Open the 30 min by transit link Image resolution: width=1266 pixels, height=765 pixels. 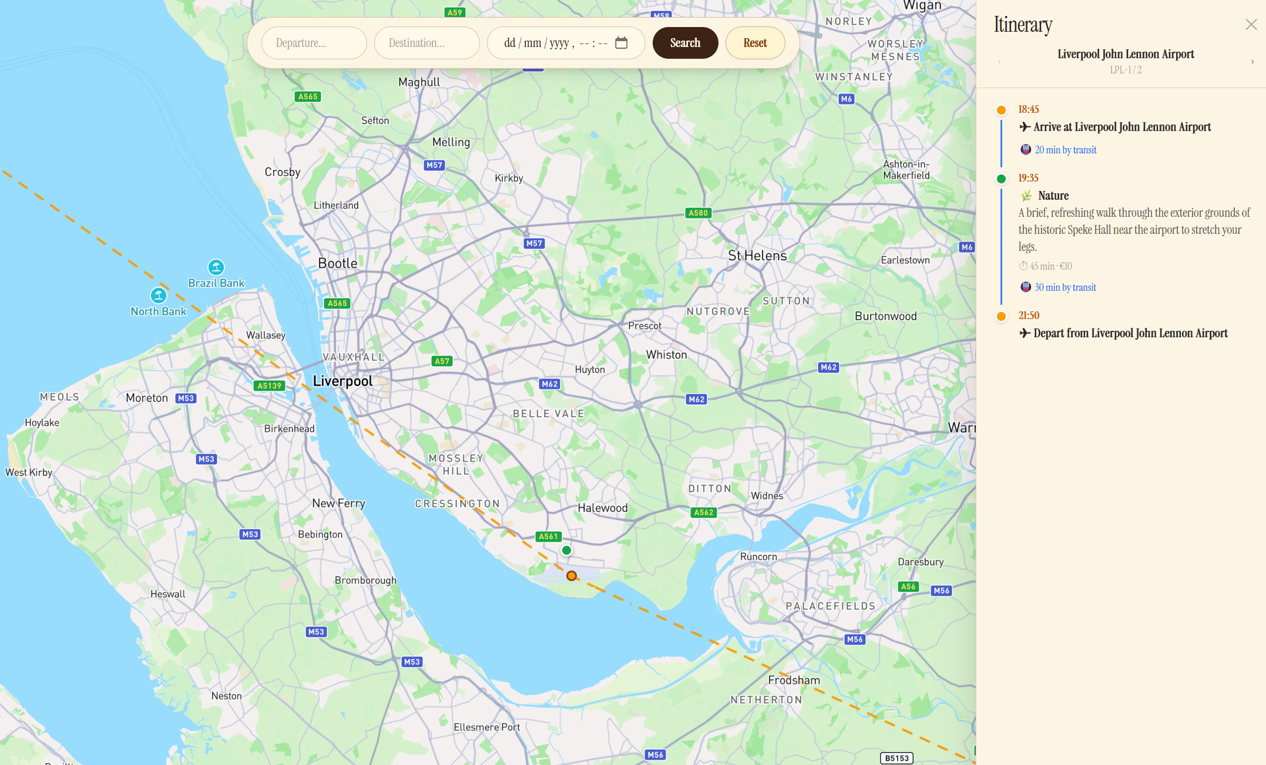point(1065,287)
